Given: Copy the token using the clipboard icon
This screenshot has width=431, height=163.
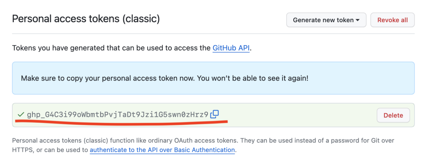Looking at the screenshot, I should 214,114.
